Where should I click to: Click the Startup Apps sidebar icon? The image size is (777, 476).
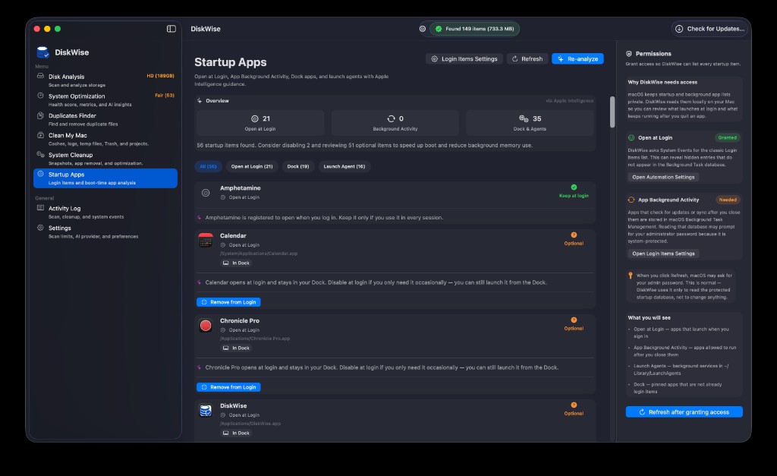41,174
